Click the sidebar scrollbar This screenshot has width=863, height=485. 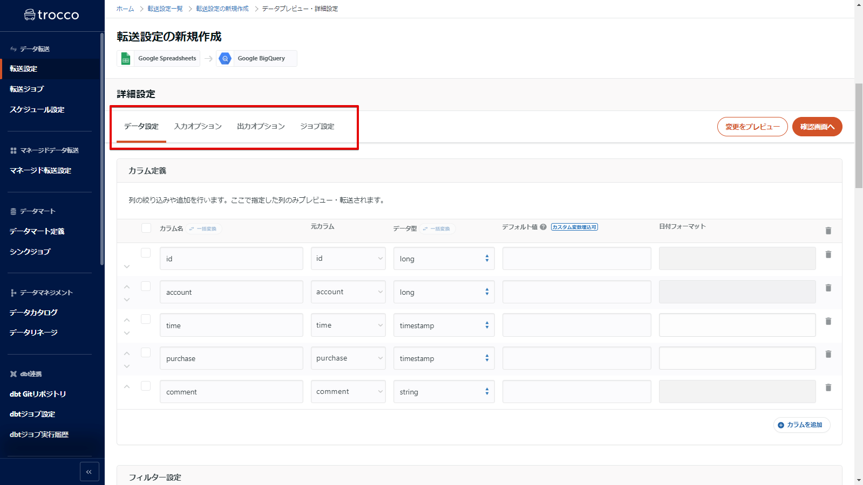coord(102,149)
